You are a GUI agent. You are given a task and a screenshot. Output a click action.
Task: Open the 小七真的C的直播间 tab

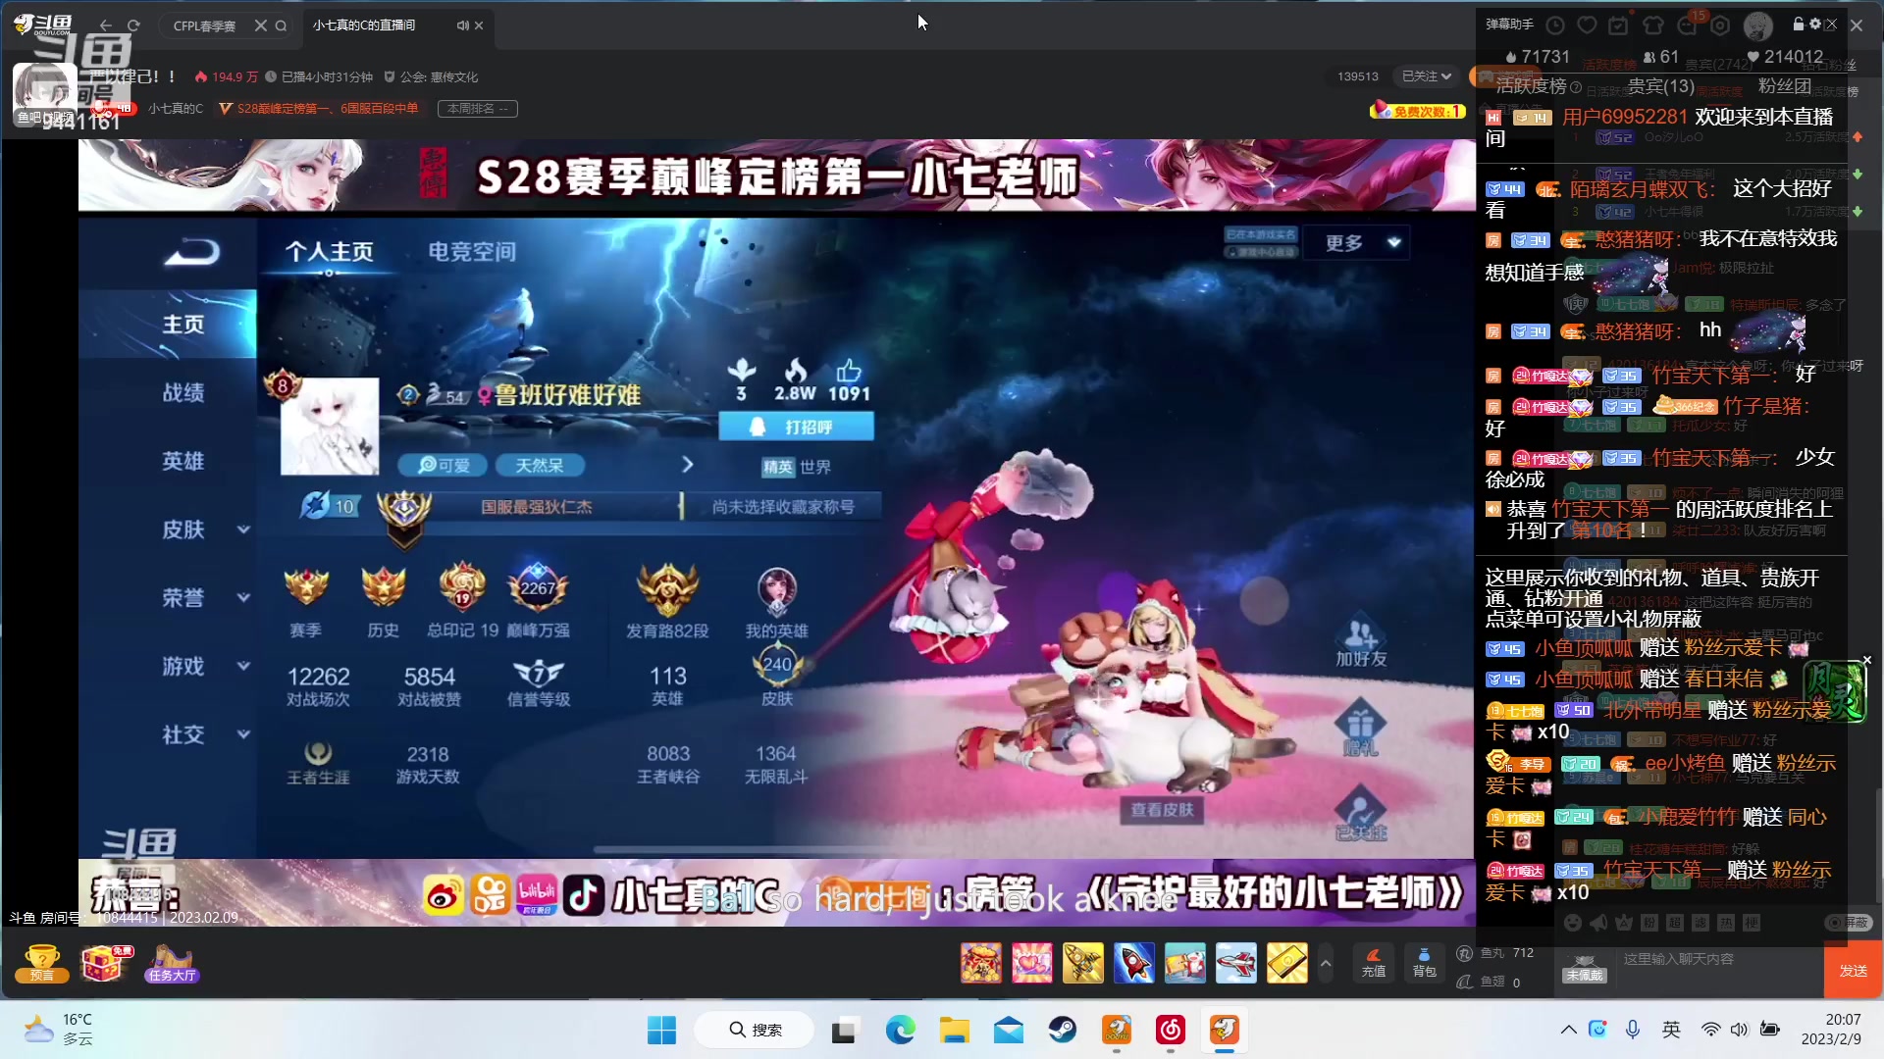pos(363,25)
